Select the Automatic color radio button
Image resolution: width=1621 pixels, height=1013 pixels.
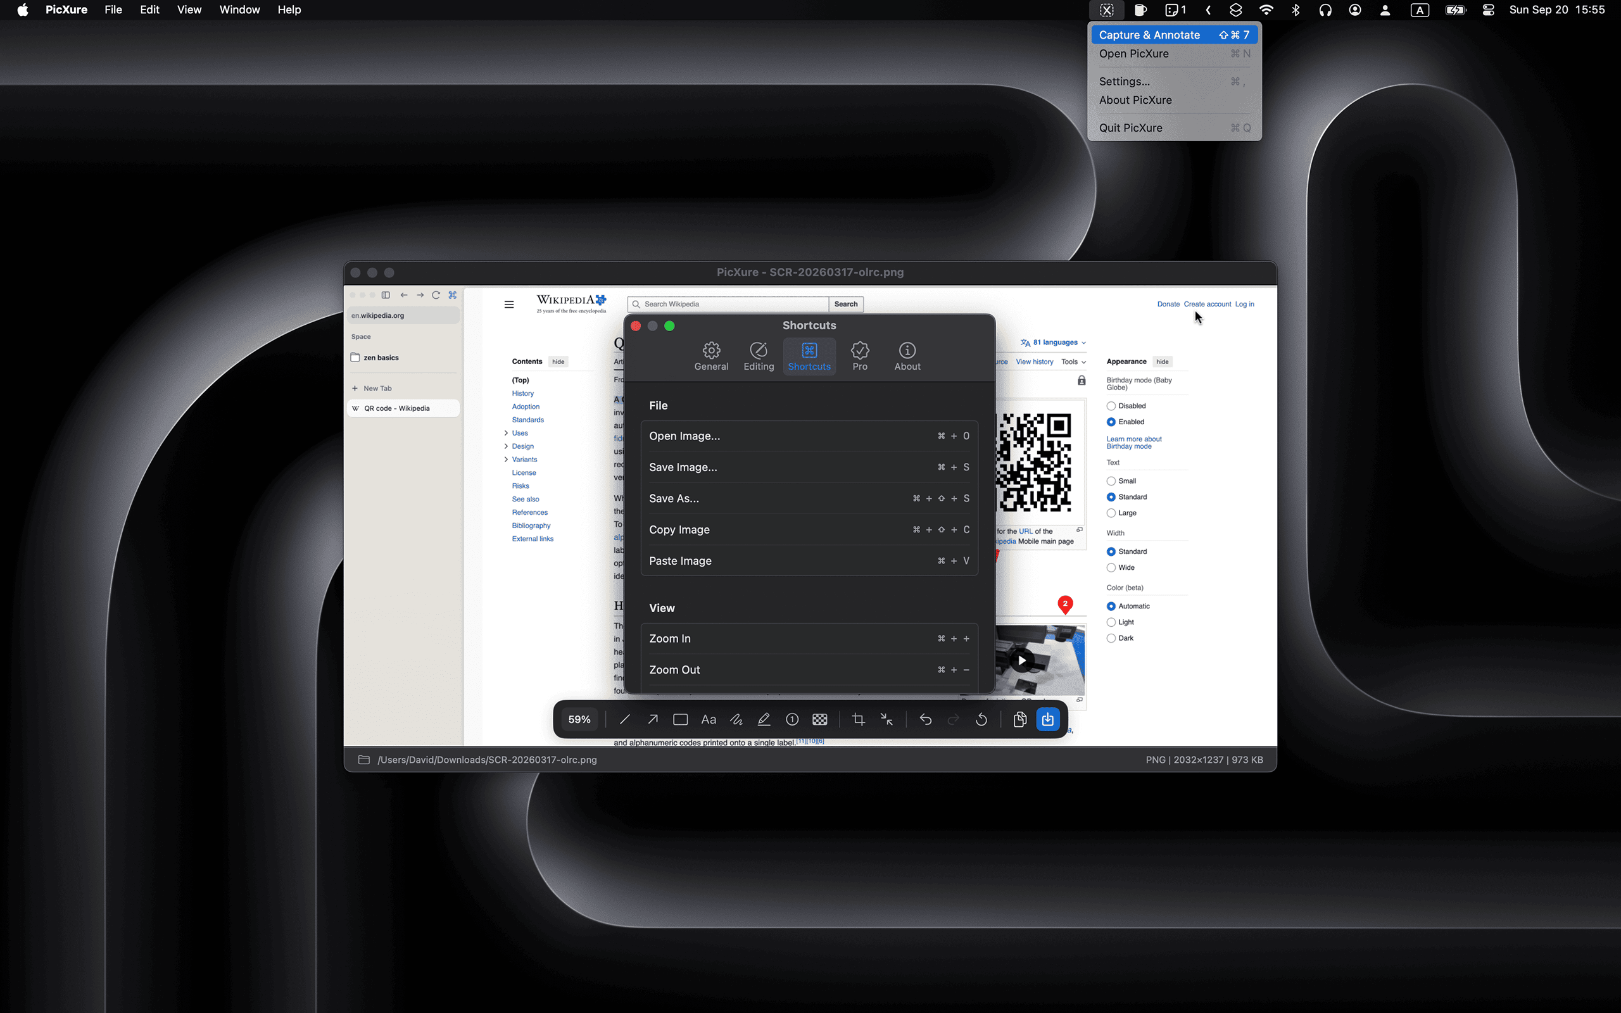(1111, 607)
